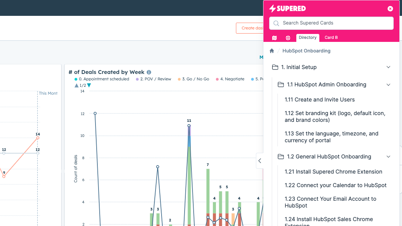This screenshot has height=226, width=402.
Task: Open the lifebuoy help tab in Supered
Action: click(x=288, y=38)
